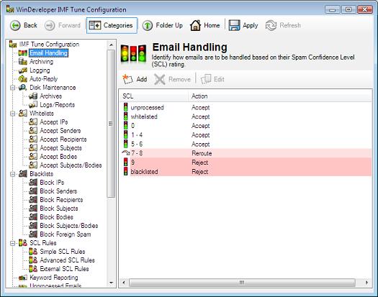The height and width of the screenshot is (297, 378).
Task: Click the Apply floppy disk icon
Action: (x=234, y=25)
